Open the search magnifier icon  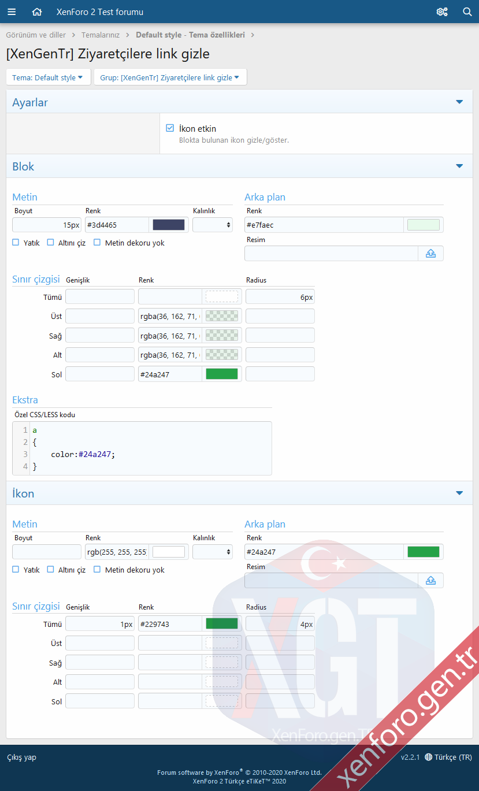(467, 12)
